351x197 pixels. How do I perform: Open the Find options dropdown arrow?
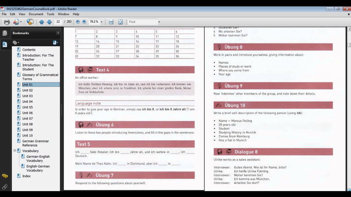[159, 22]
